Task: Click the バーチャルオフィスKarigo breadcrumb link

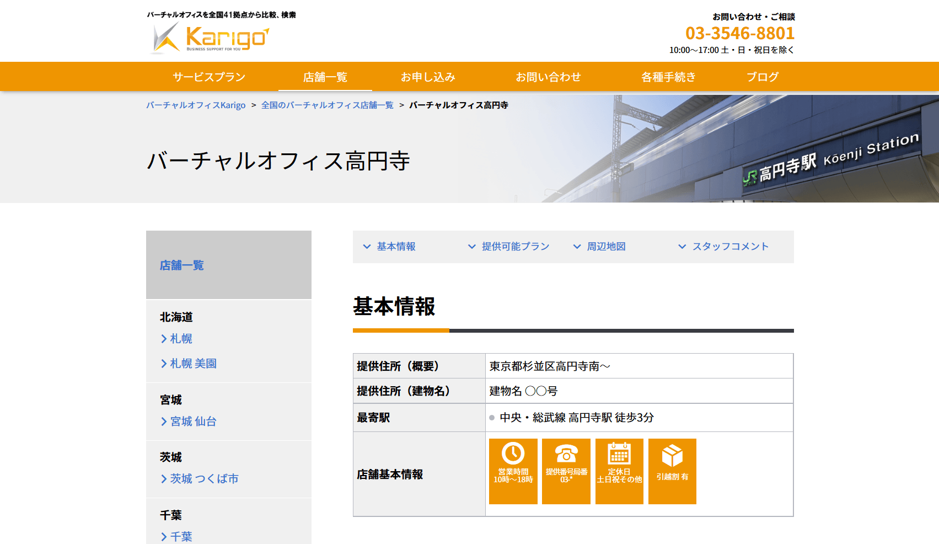Action: [196, 105]
